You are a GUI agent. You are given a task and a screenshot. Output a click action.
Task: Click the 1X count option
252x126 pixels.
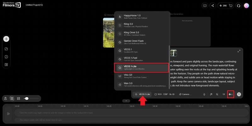click(224, 94)
